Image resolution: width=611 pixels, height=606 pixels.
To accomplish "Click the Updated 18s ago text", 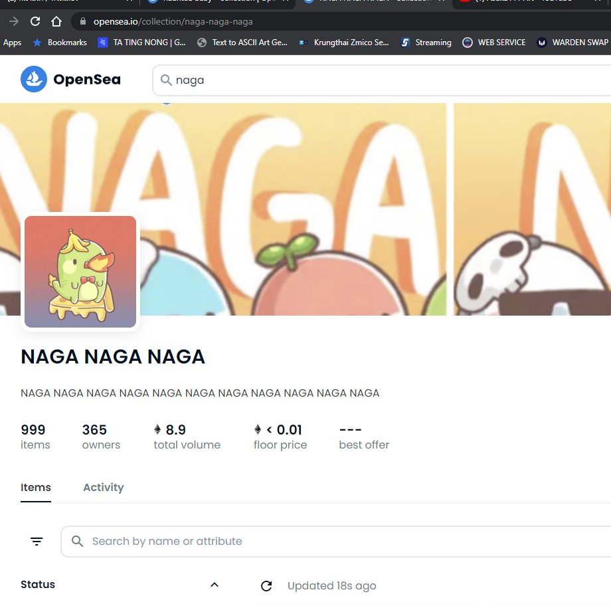I will (331, 585).
